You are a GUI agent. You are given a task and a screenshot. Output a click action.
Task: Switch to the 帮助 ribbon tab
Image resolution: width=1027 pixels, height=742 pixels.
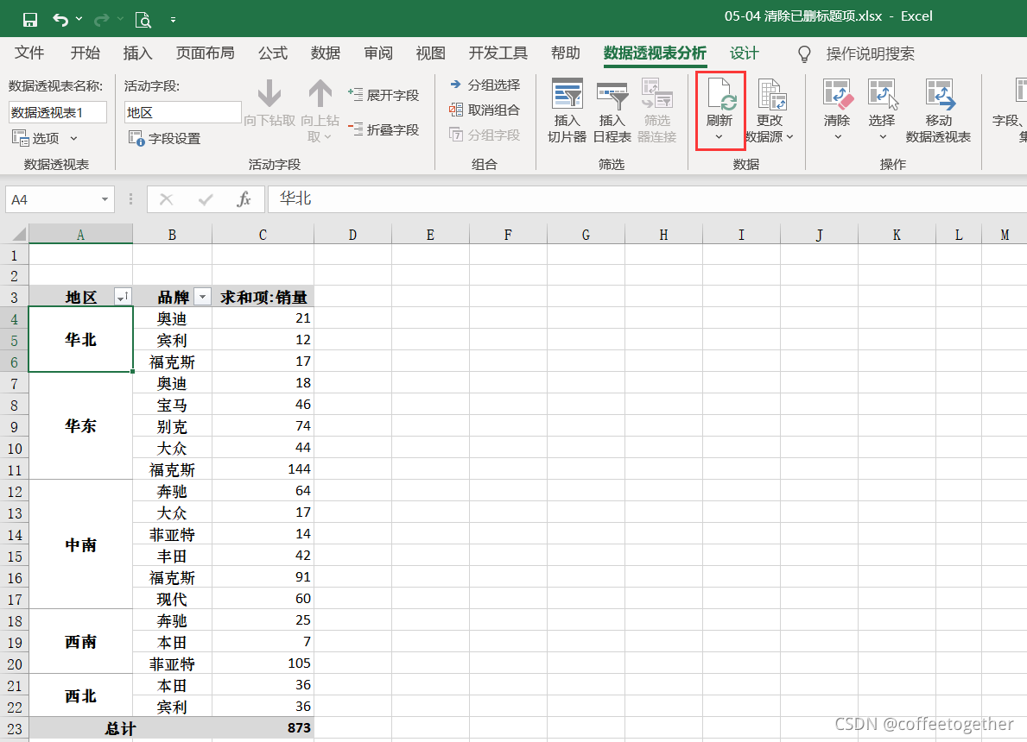point(565,53)
